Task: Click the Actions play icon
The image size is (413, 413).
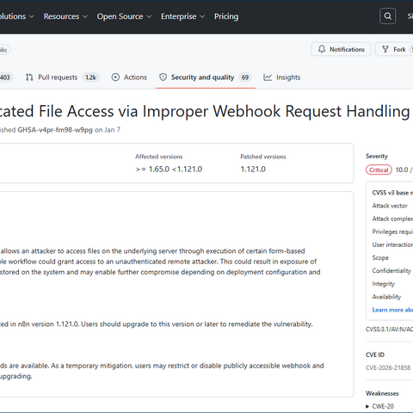Action: (x=115, y=77)
